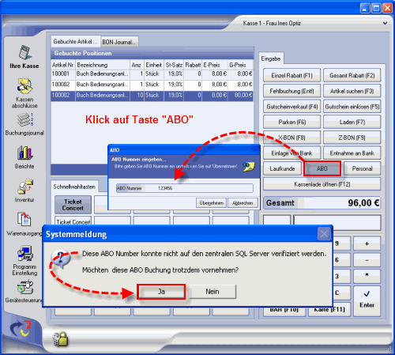Open the Buchungsjournal icon
The image size is (395, 355).
point(25,120)
